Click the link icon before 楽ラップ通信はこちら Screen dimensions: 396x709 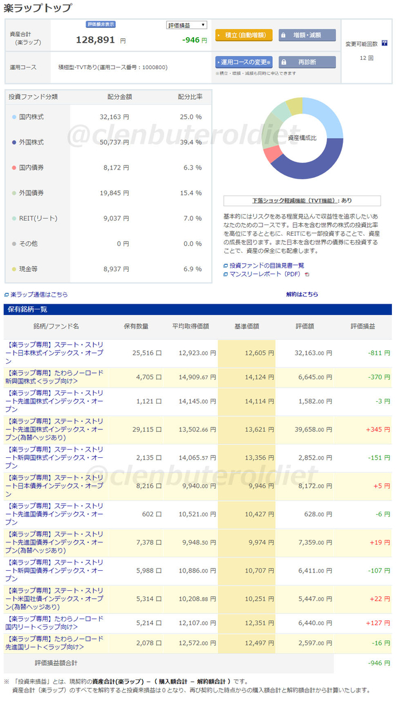coord(6,294)
